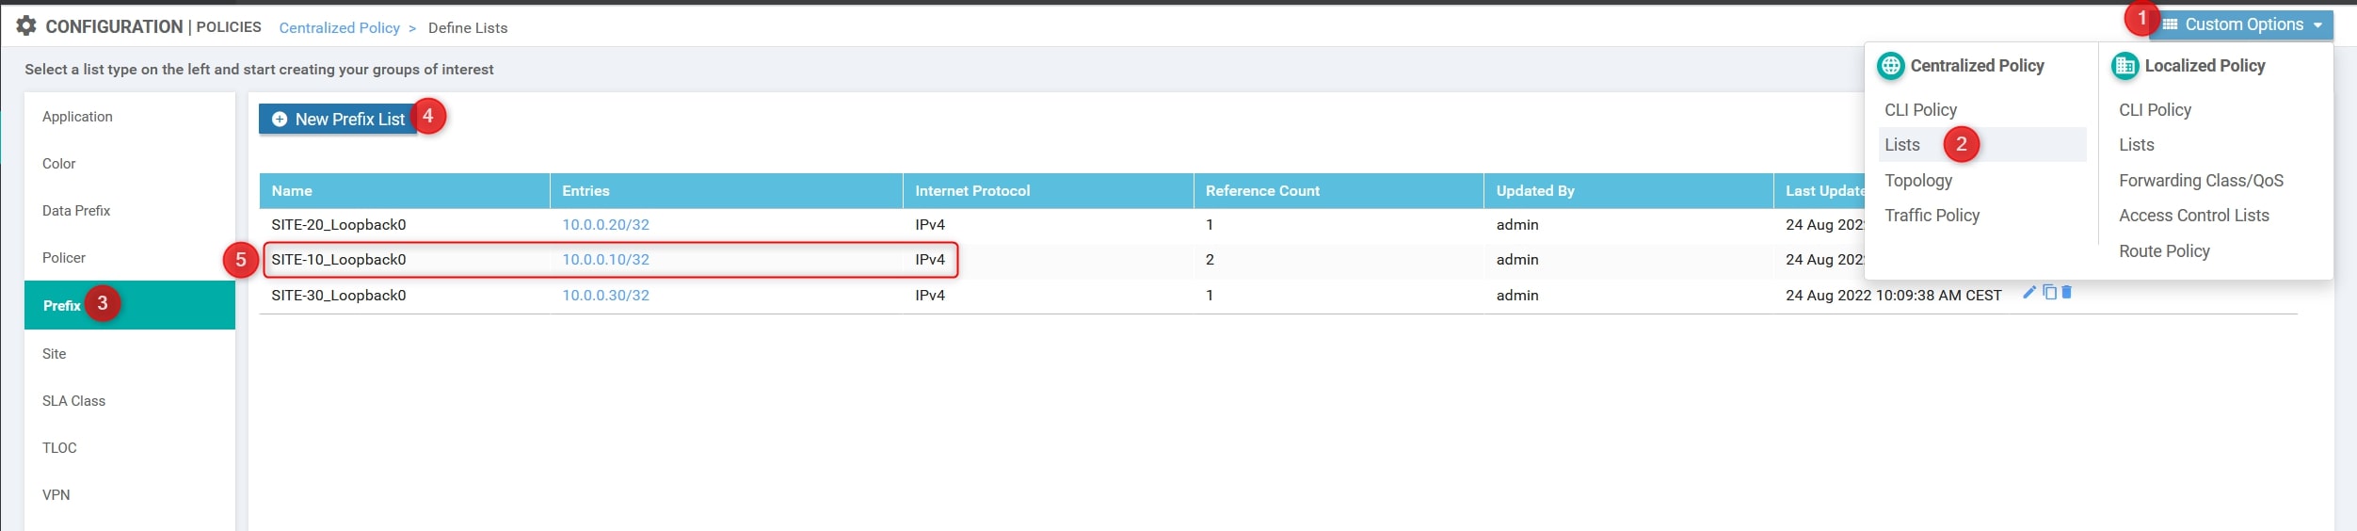
Task: Select Lists under Centralized Policy
Action: pos(1901,145)
